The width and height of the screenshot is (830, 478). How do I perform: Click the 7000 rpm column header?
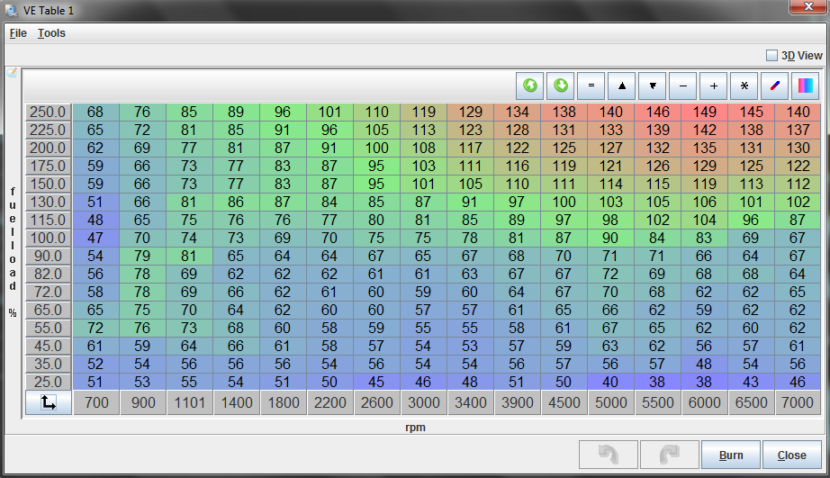coord(798,402)
